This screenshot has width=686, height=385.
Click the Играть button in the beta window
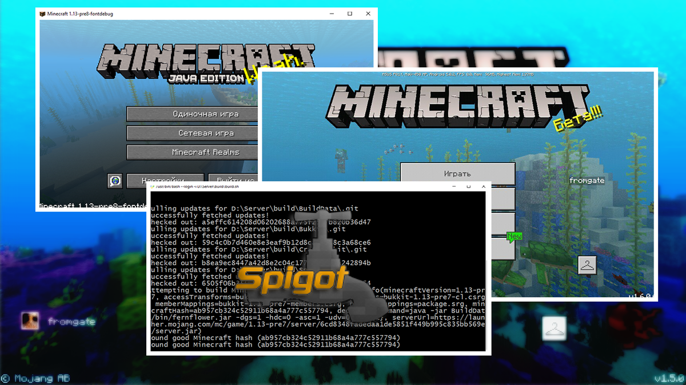pyautogui.click(x=457, y=173)
